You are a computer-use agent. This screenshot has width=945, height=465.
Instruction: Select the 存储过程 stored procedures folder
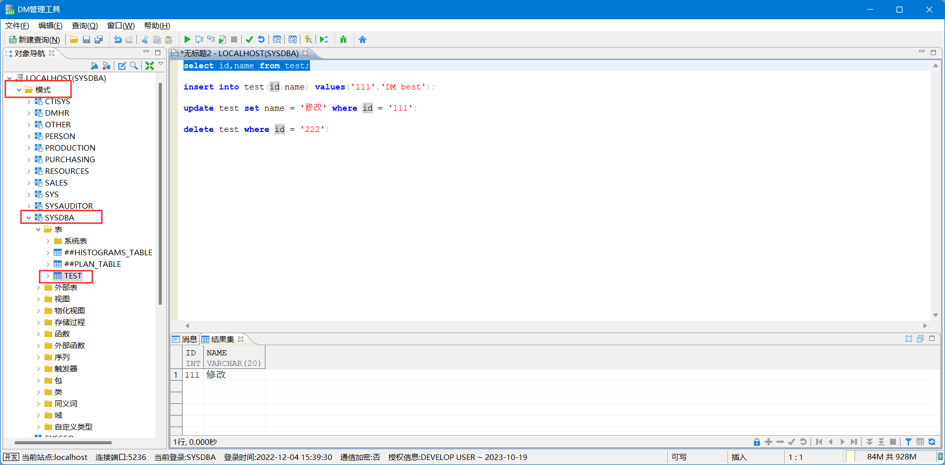click(x=69, y=322)
